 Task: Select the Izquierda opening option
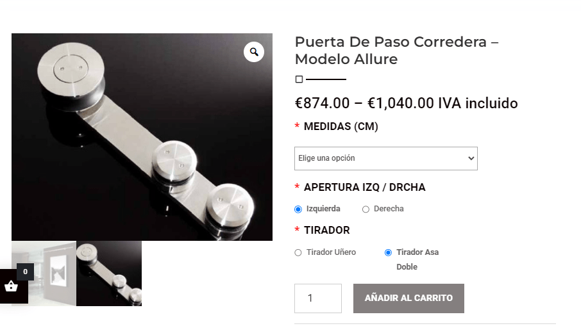coord(298,209)
